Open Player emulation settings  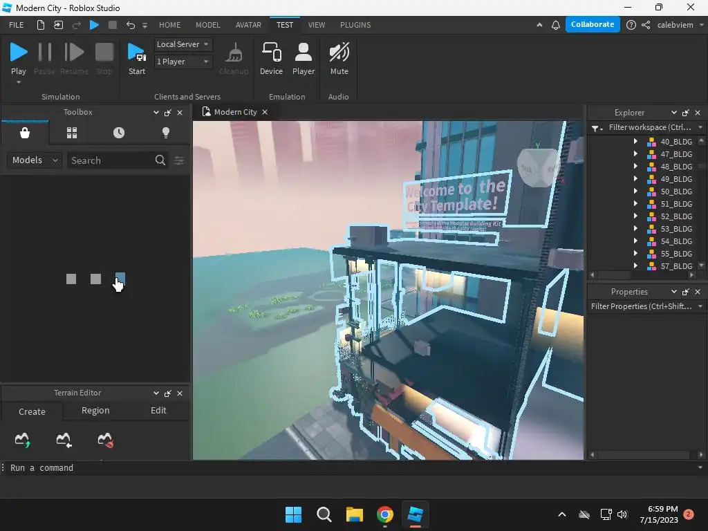304,58
